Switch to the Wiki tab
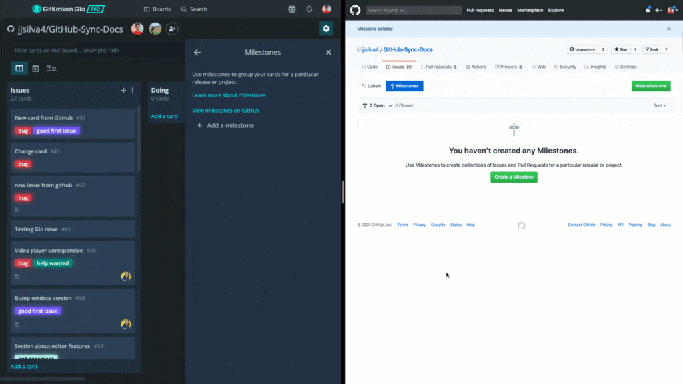The height and width of the screenshot is (384, 683). coord(539,67)
